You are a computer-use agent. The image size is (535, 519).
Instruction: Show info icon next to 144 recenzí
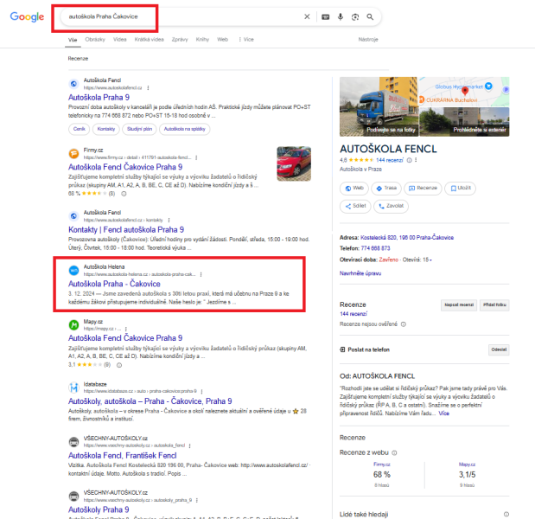[x=409, y=160]
